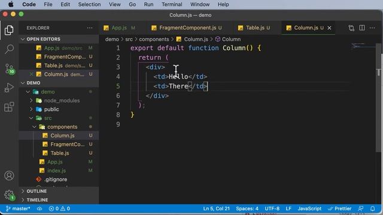Click the Column symbol breadcrumb
Screen dimensions: 383x215
[x=228, y=39]
